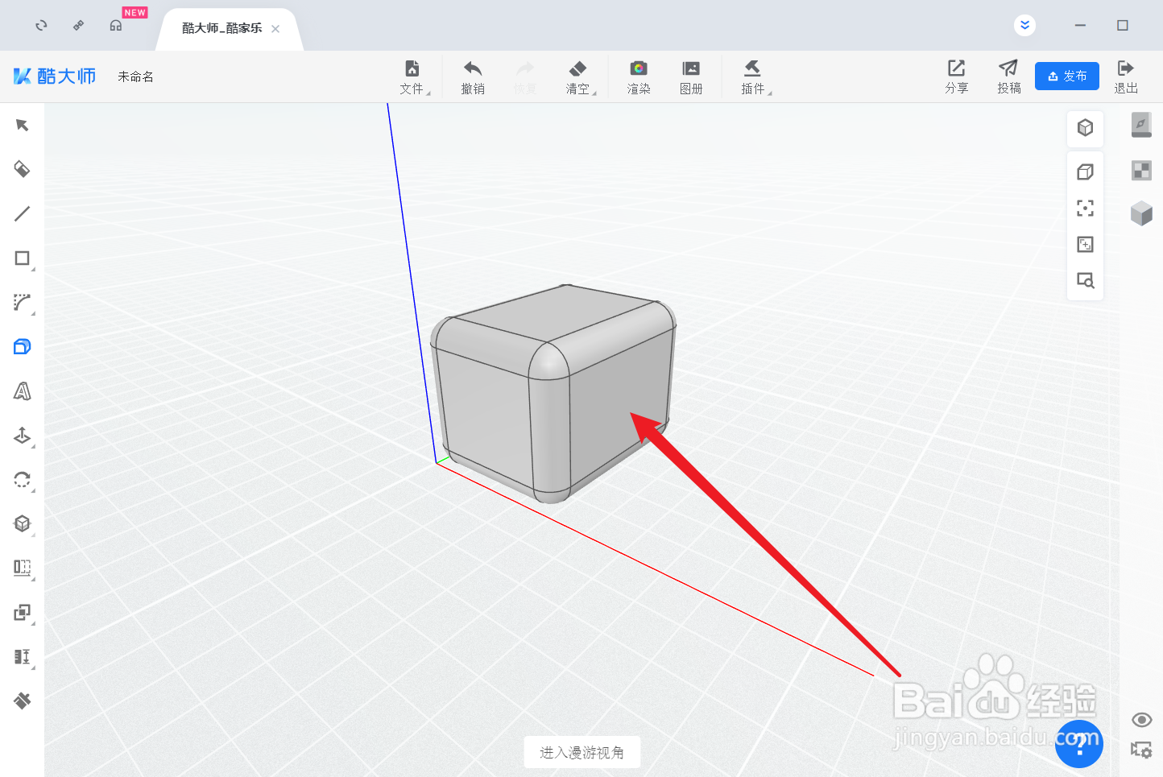Select the arrow selection tool
The image size is (1163, 777).
point(22,125)
